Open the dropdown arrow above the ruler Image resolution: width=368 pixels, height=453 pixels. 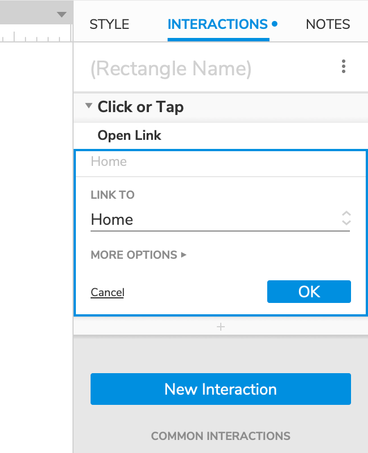click(x=62, y=15)
